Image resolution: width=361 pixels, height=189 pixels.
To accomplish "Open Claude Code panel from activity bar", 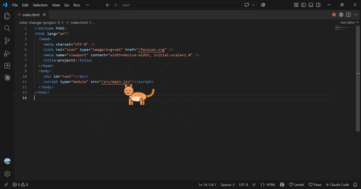I will 7,78.
